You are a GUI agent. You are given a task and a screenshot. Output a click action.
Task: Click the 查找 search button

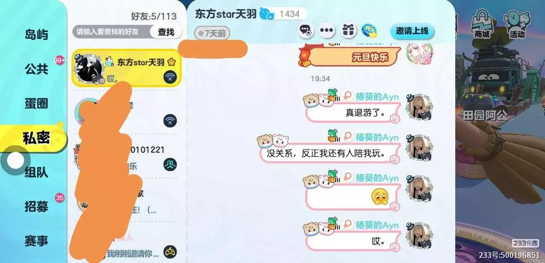click(x=166, y=32)
